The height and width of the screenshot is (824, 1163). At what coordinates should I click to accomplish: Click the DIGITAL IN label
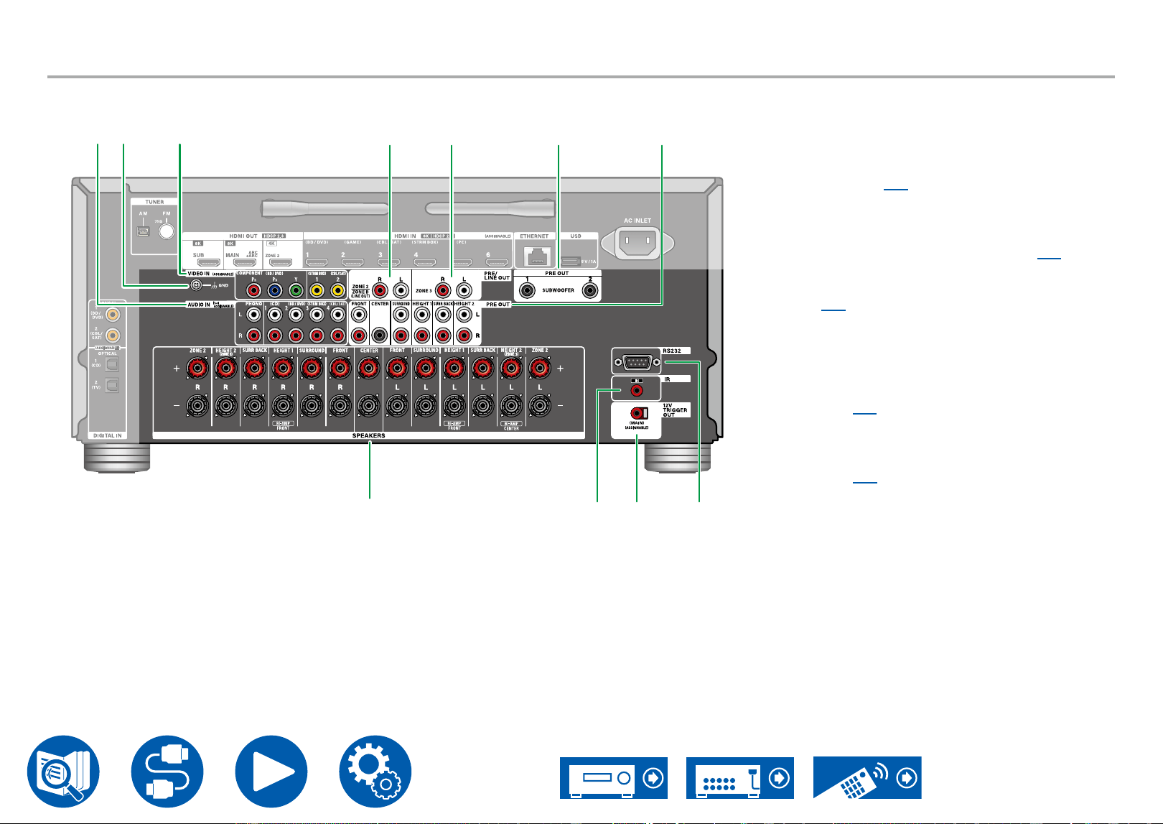[x=107, y=435]
